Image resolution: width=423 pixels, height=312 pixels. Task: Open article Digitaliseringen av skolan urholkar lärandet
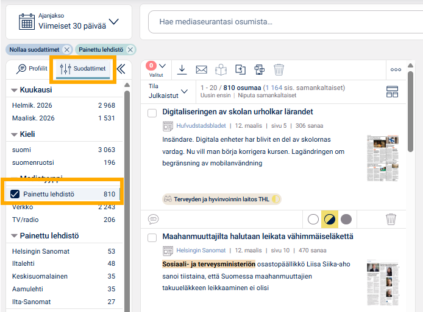tap(238, 112)
